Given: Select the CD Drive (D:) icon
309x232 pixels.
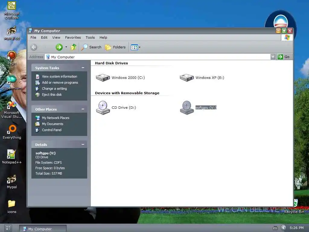Looking at the screenshot, I should 103,108.
